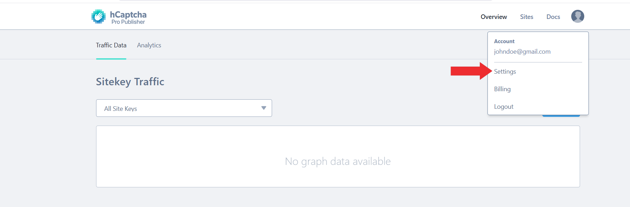This screenshot has height=207, width=630.
Task: Click the Pro Publisher label under the logo
Action: pyautogui.click(x=128, y=22)
